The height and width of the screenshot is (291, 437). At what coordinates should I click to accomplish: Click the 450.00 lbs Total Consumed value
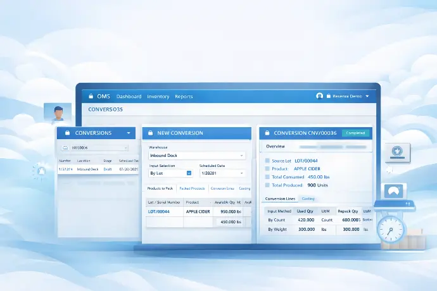coord(319,177)
